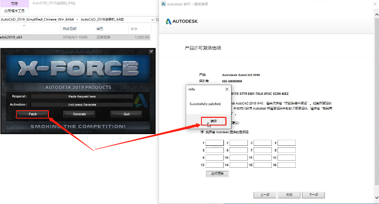This screenshot has height=204, width=379.
Task: Click activation code box 3
Action: pyautogui.click(x=263, y=143)
